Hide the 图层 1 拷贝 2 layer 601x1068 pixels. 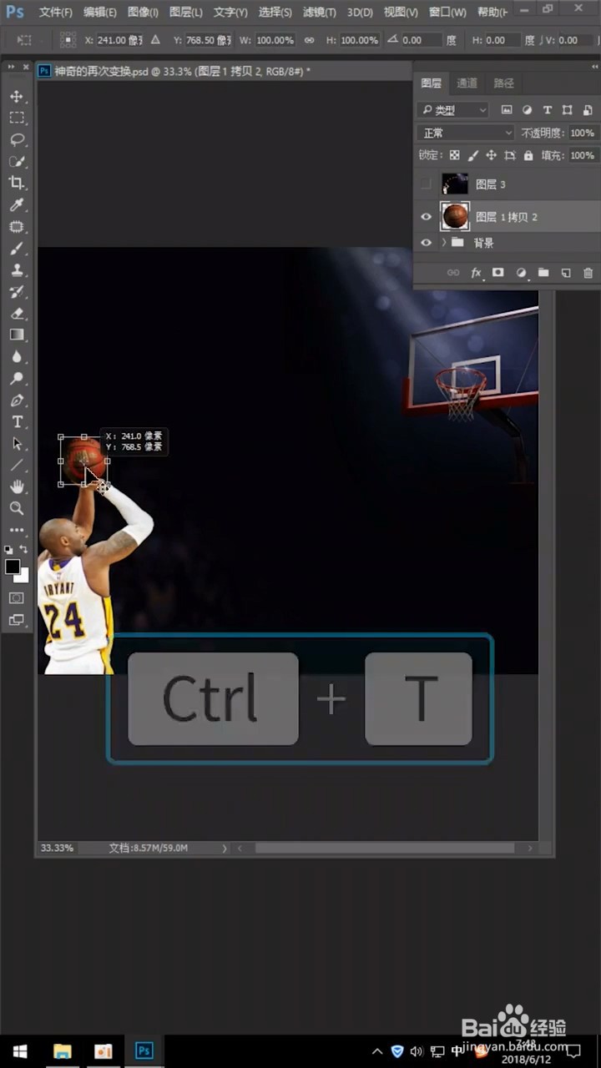click(427, 217)
